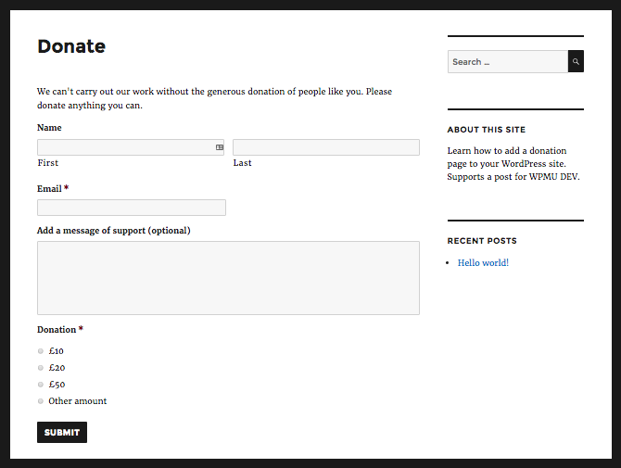The height and width of the screenshot is (468, 621).
Task: Click the autofill icon in First name field
Action: [x=220, y=147]
